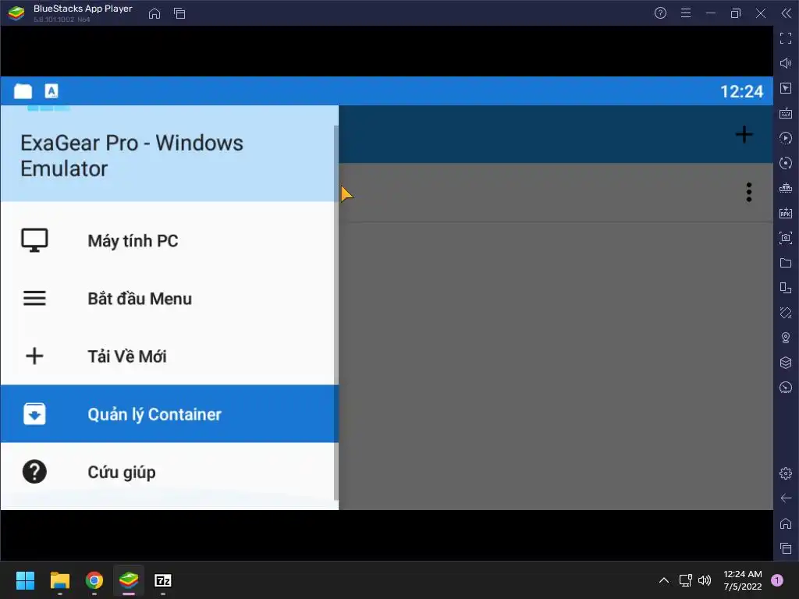Click the monitor icon beside Máy tính PC

pyautogui.click(x=34, y=240)
